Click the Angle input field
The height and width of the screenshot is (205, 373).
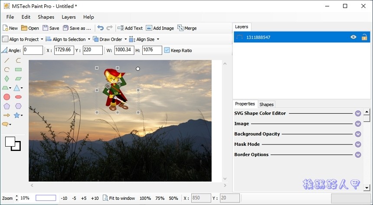point(33,50)
